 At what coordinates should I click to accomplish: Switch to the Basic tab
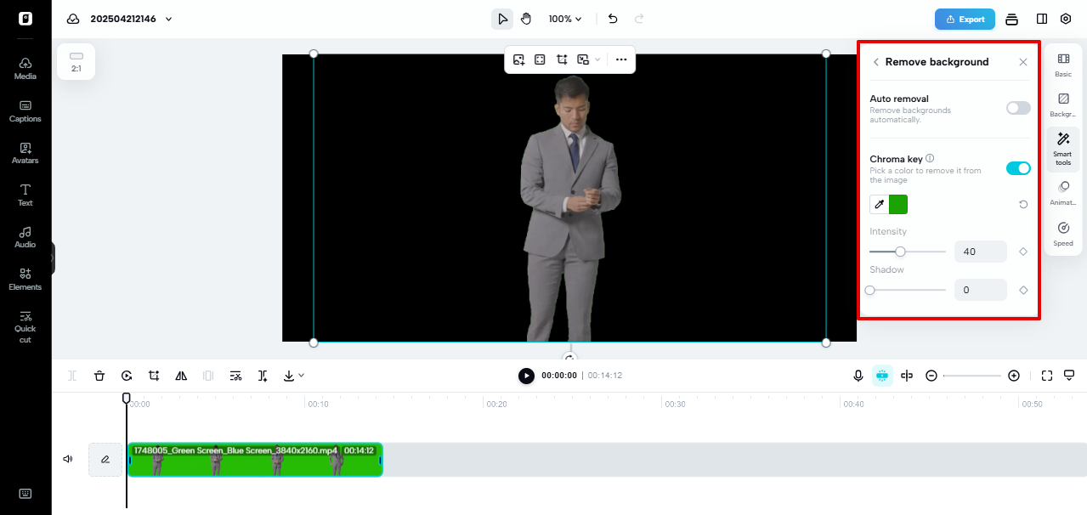pyautogui.click(x=1063, y=65)
